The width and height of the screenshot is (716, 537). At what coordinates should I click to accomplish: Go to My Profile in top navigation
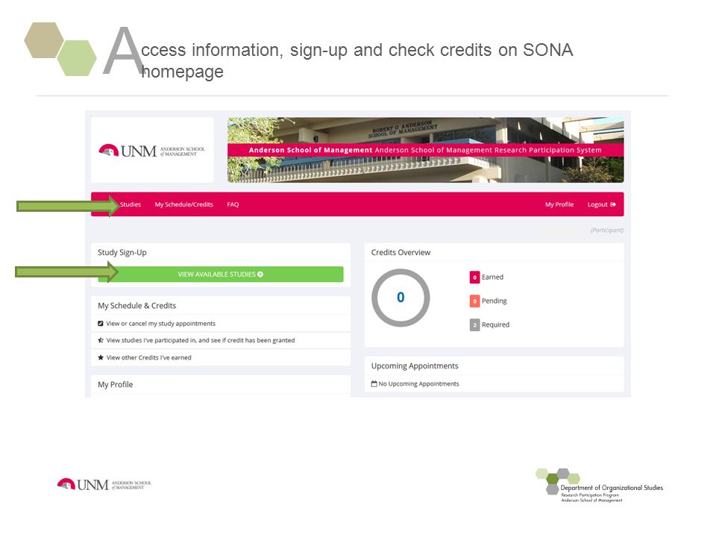559,204
